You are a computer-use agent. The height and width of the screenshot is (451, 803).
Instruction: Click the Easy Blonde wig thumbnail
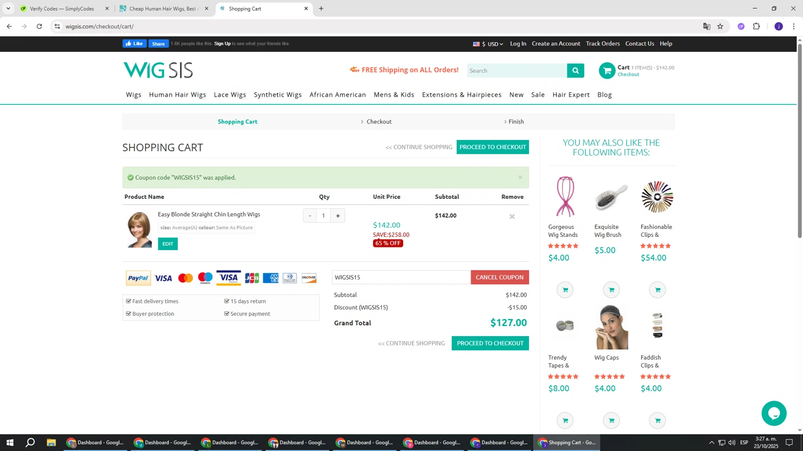139,229
